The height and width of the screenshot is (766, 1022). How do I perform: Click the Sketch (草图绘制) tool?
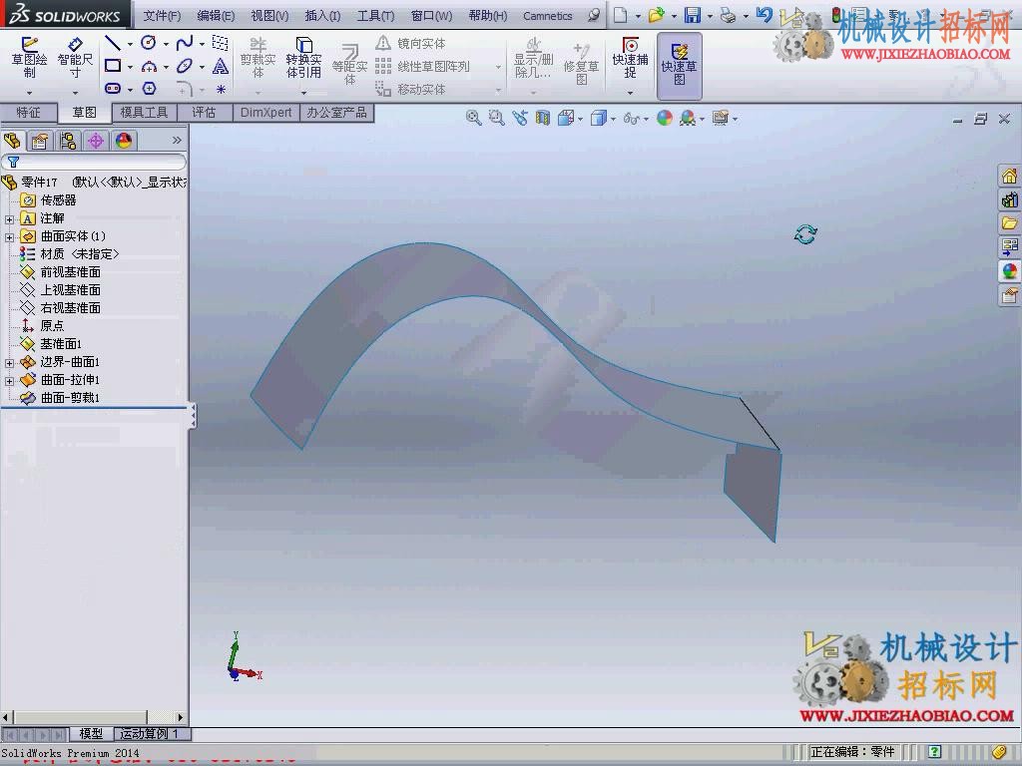pyautogui.click(x=29, y=57)
